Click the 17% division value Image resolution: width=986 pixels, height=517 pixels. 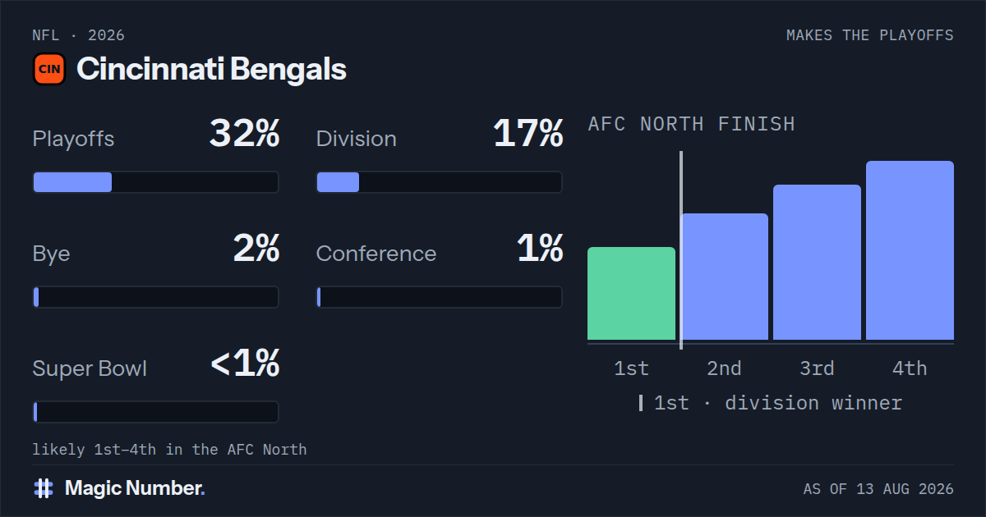528,134
